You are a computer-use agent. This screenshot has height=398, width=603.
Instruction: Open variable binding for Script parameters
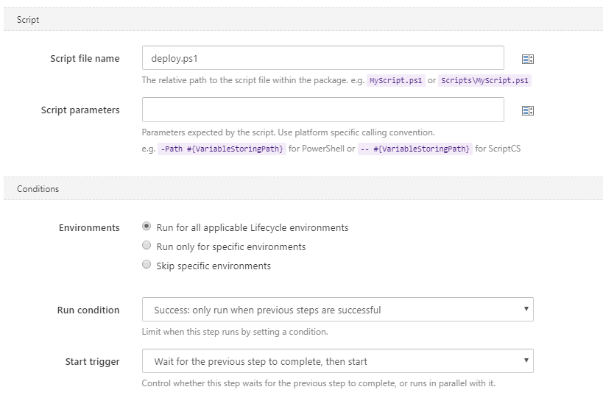coord(527,110)
